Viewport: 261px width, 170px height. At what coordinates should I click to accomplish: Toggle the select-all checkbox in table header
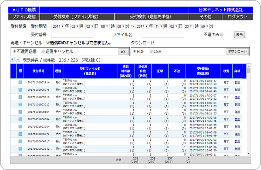[21, 71]
